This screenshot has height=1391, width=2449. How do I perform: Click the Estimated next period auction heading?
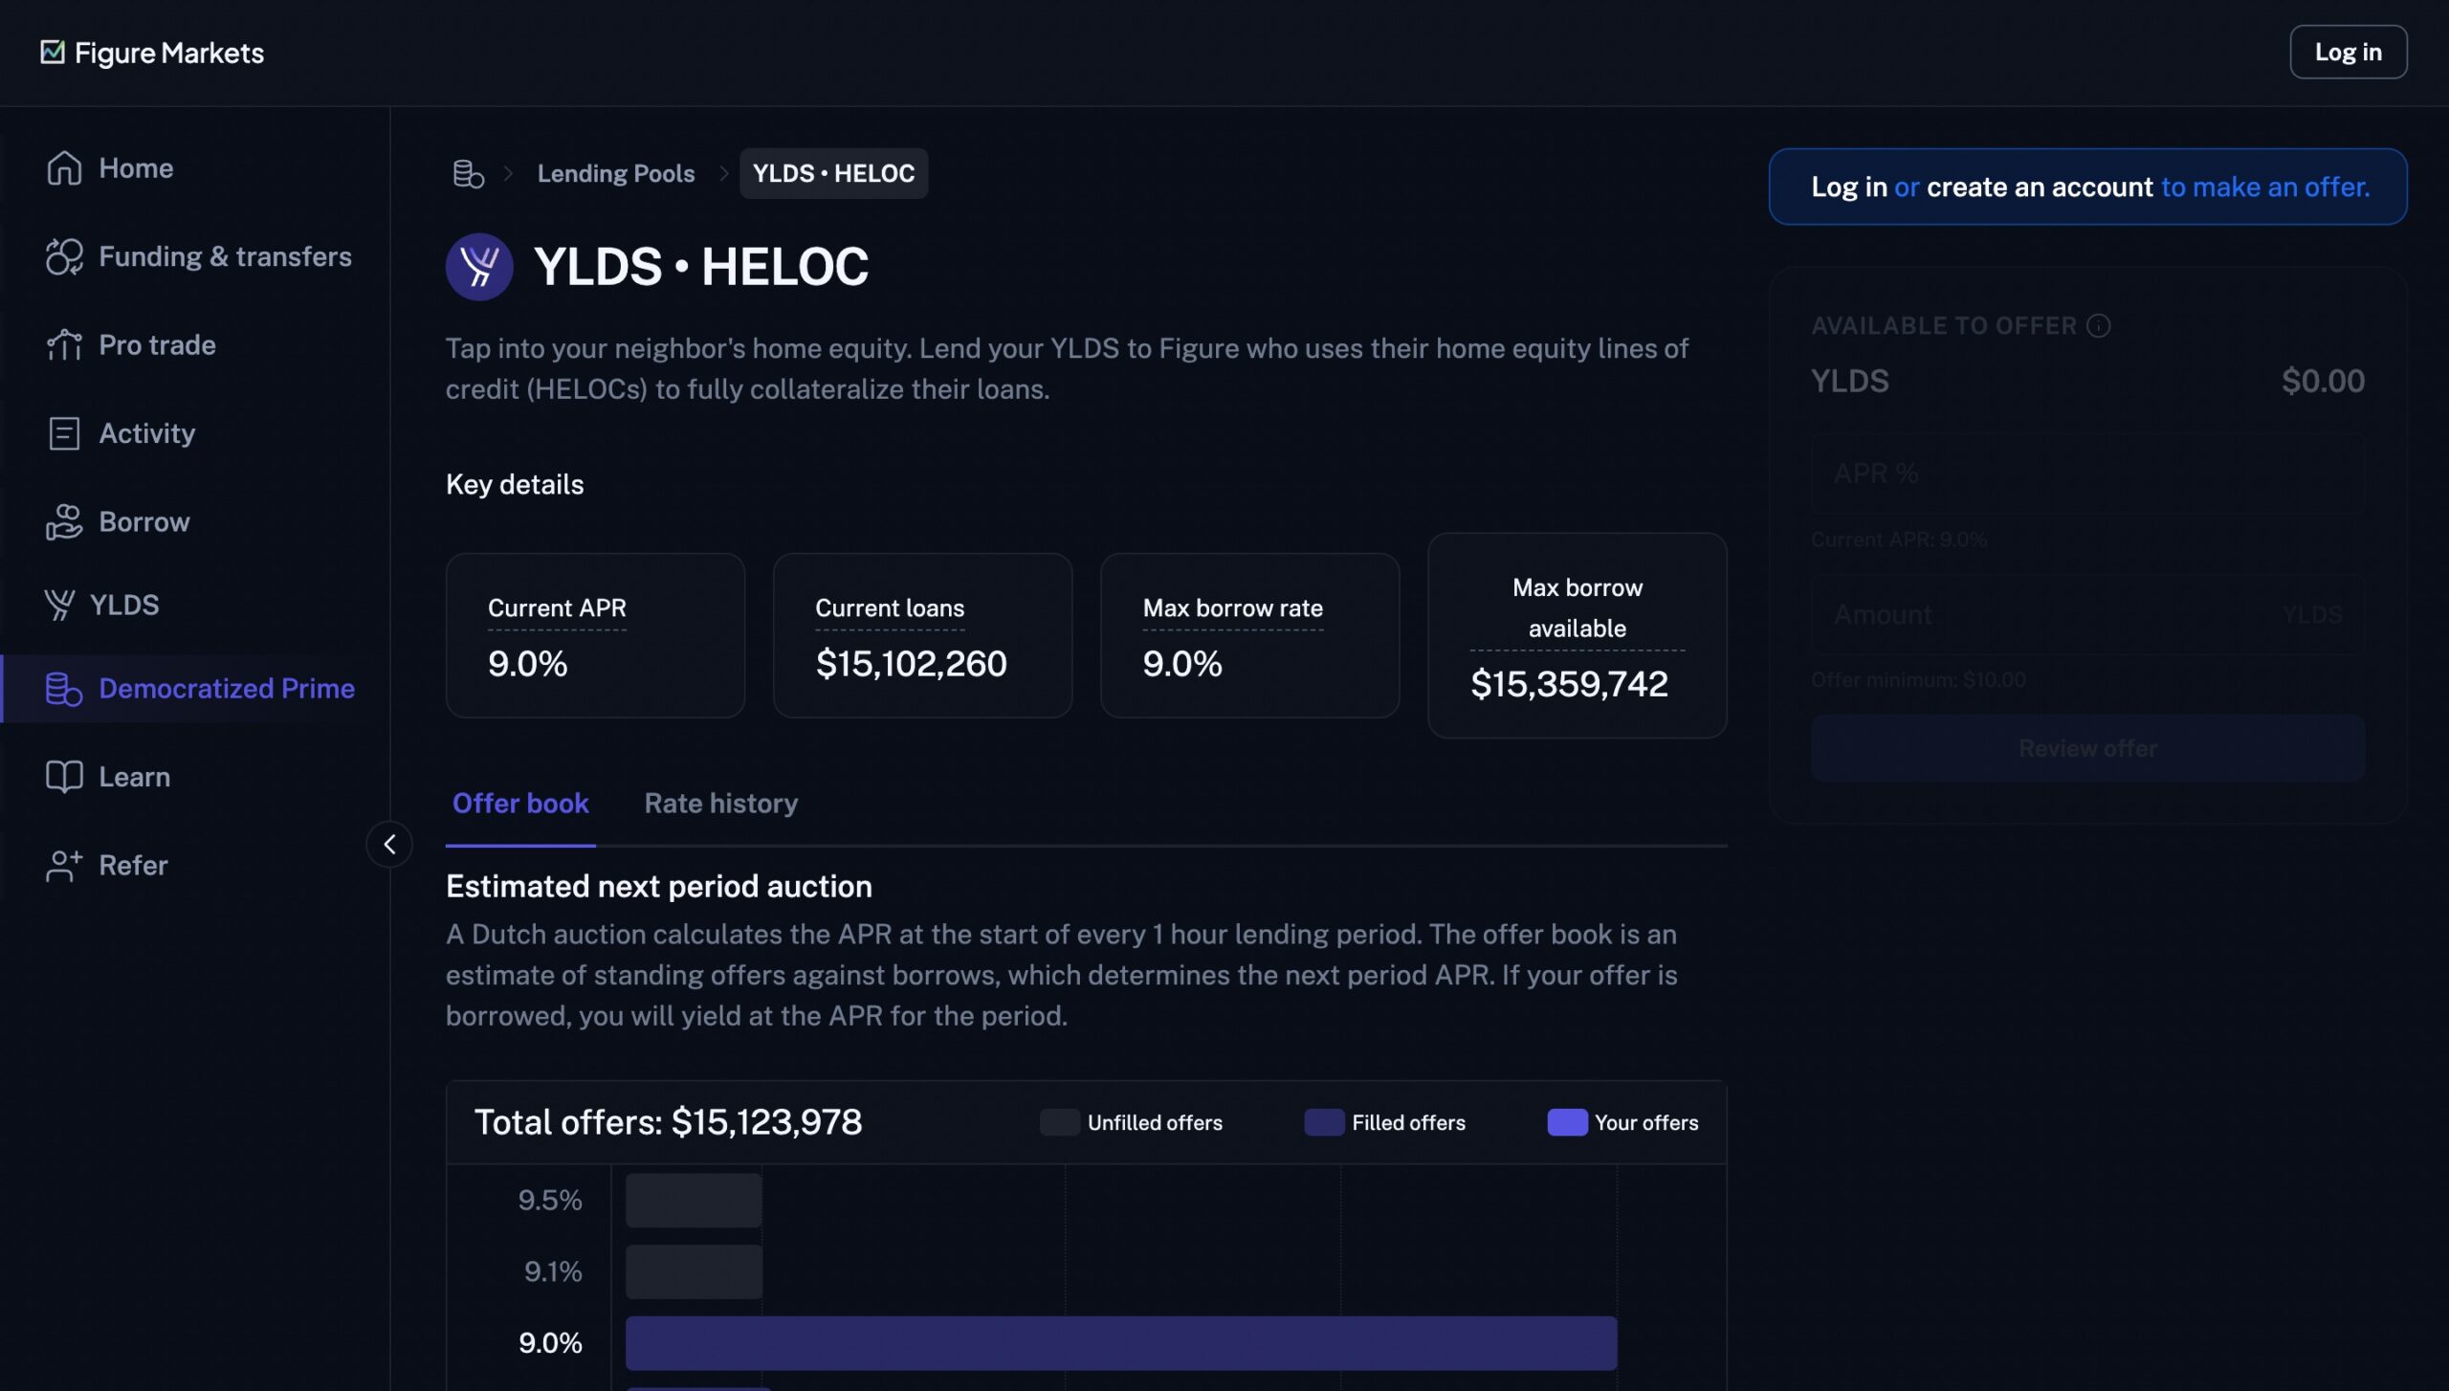[659, 887]
